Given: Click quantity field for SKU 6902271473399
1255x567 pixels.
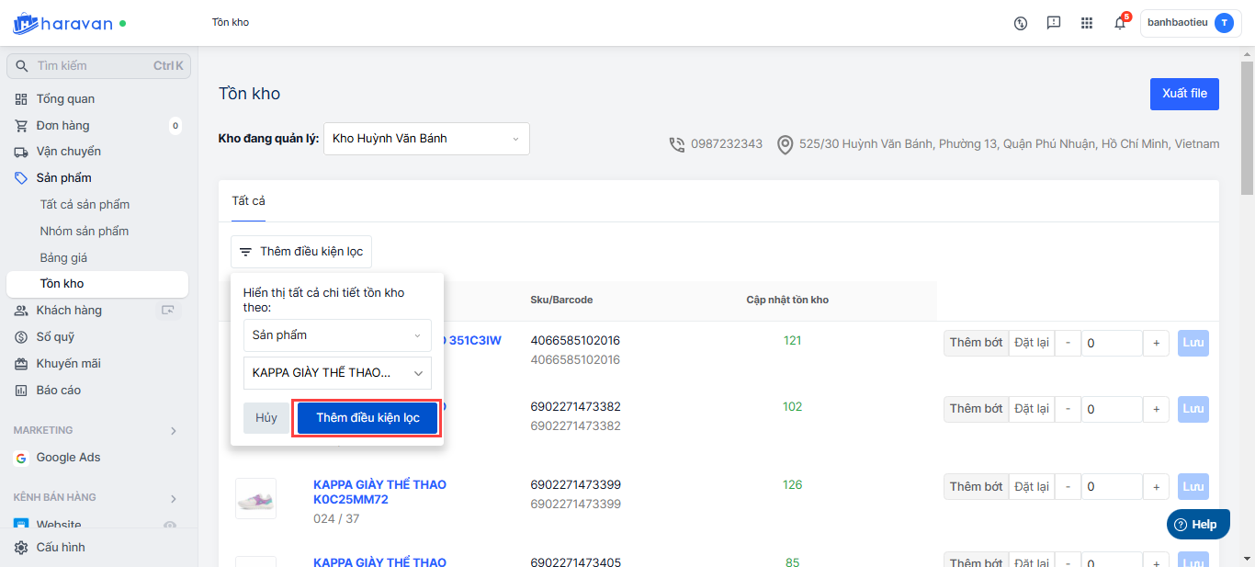Looking at the screenshot, I should pyautogui.click(x=1112, y=486).
